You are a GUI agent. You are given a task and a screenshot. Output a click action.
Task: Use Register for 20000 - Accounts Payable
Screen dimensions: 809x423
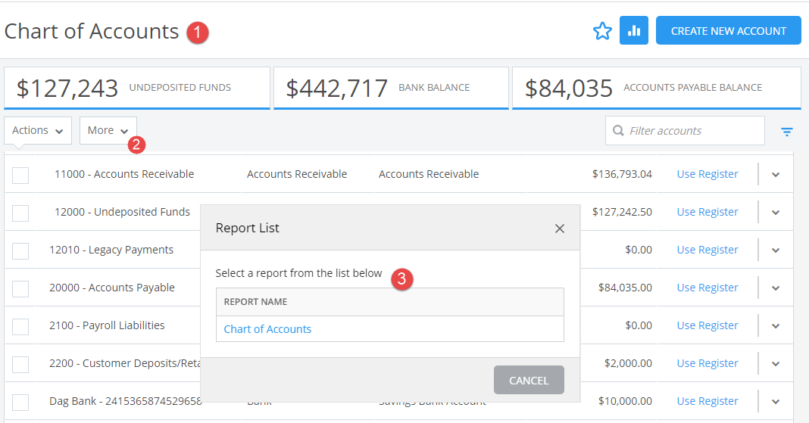coord(707,288)
